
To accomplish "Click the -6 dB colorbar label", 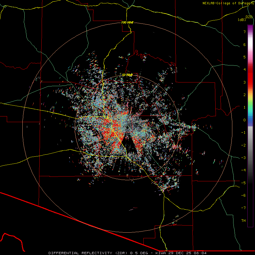I will [x=243, y=195].
